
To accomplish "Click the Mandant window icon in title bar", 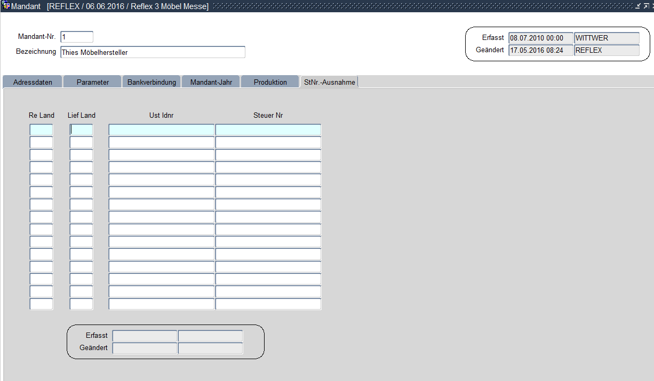I will (6, 6).
